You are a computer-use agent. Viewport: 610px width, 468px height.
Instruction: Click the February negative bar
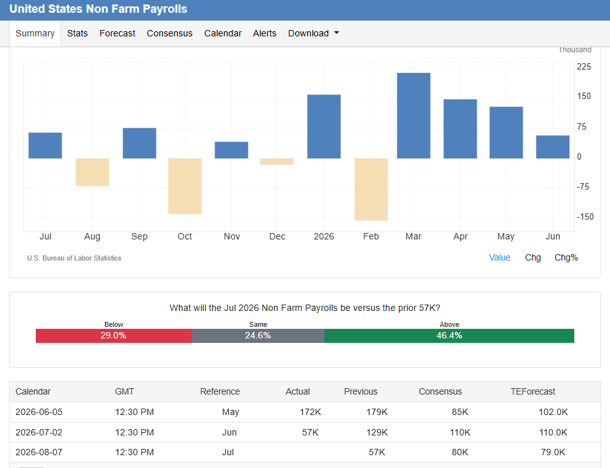(371, 189)
